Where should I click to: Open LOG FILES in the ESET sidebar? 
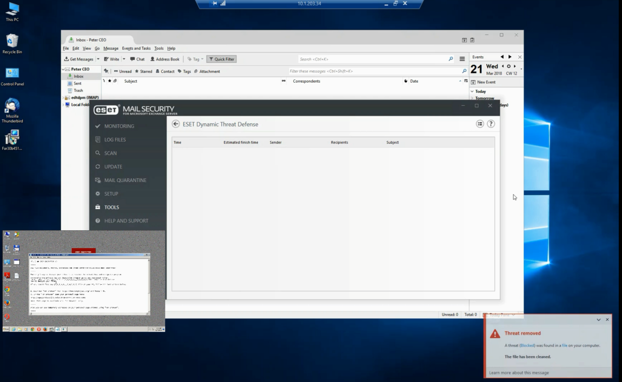(115, 139)
